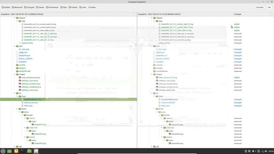Click the green show-desktop taskbar icon
The image size is (274, 154).
pyautogui.click(x=9, y=151)
